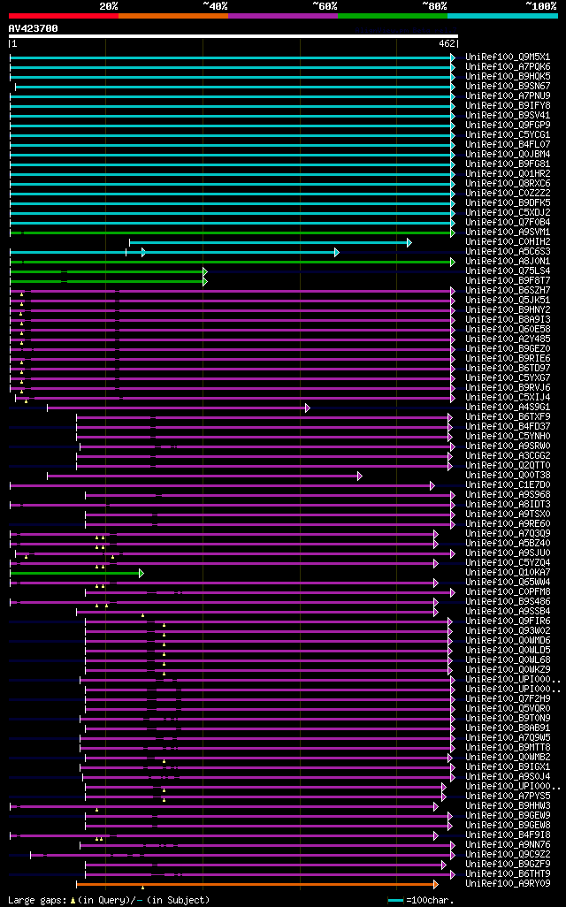The image size is (566, 907).
Task: Click the yellow gap marker on the A9SSB4 row
Action: click(143, 615)
